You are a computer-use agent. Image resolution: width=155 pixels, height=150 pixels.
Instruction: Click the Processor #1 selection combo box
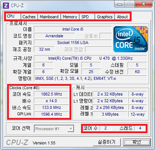click(54, 129)
